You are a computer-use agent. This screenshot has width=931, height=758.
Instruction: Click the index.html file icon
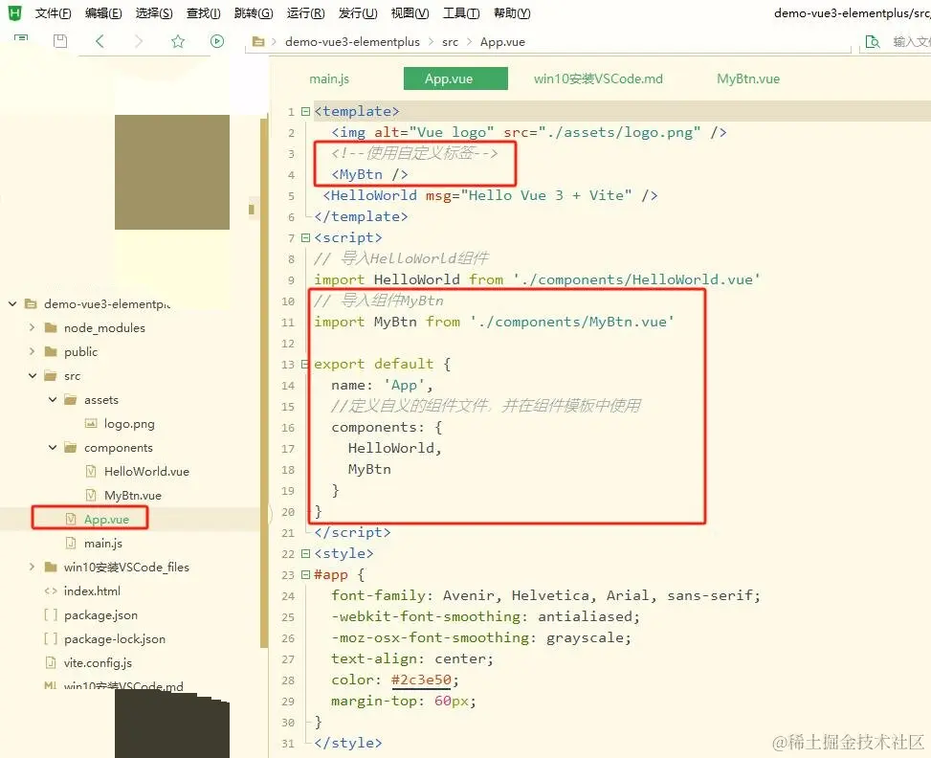(x=51, y=591)
